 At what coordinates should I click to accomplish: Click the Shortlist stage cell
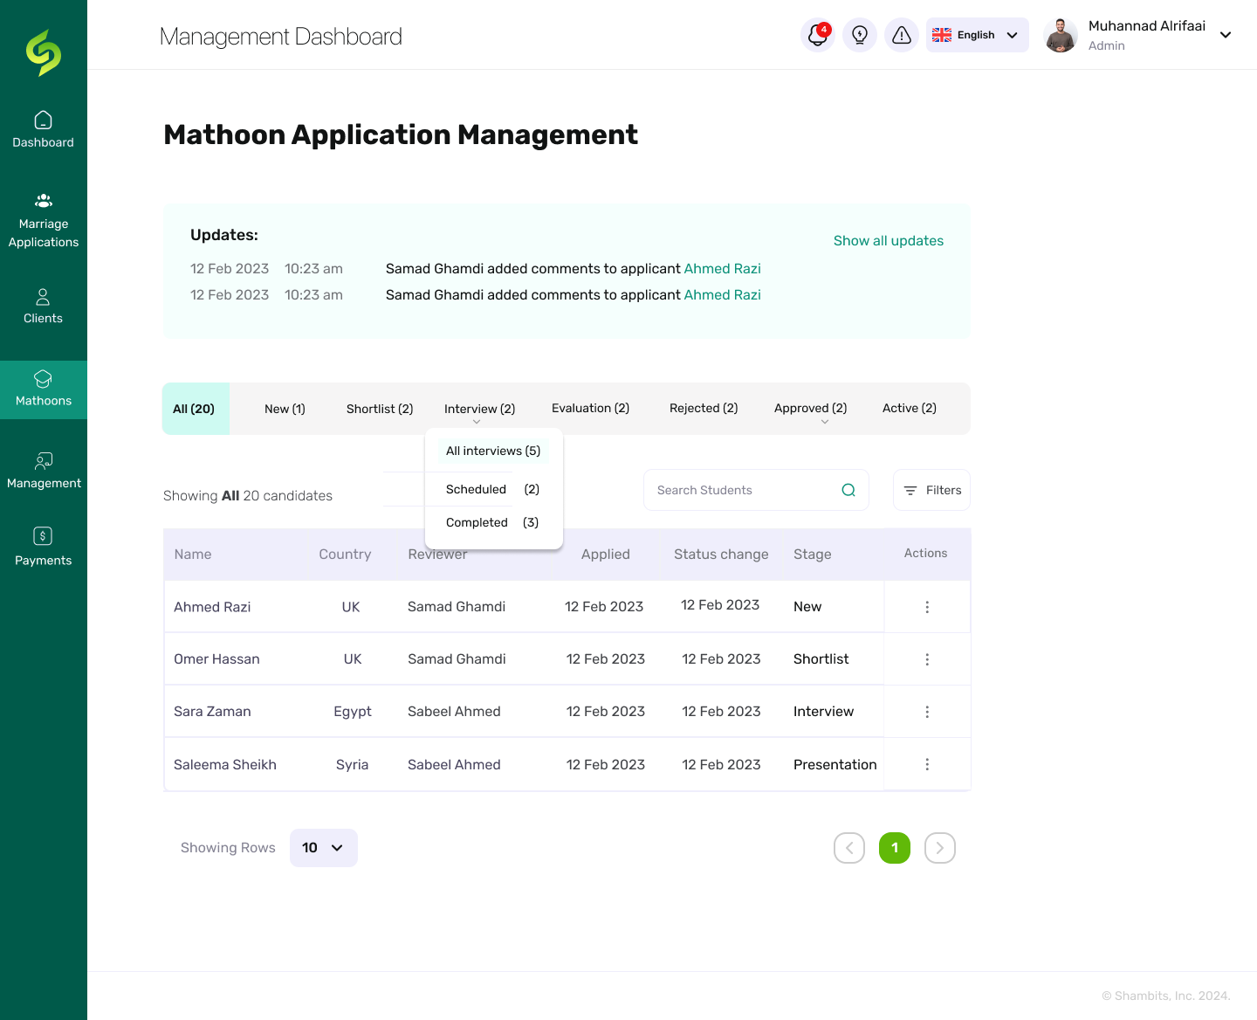[821, 659]
